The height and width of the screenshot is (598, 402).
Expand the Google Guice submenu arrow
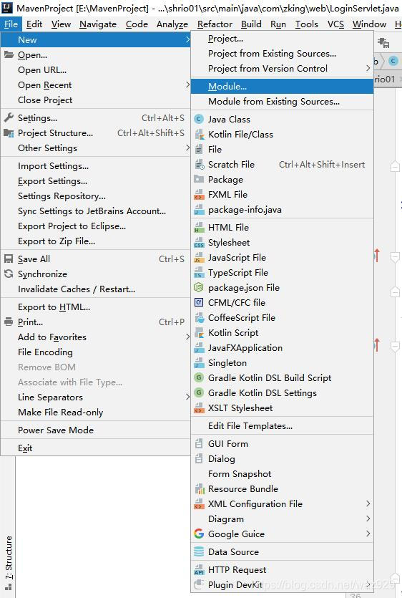tap(368, 534)
